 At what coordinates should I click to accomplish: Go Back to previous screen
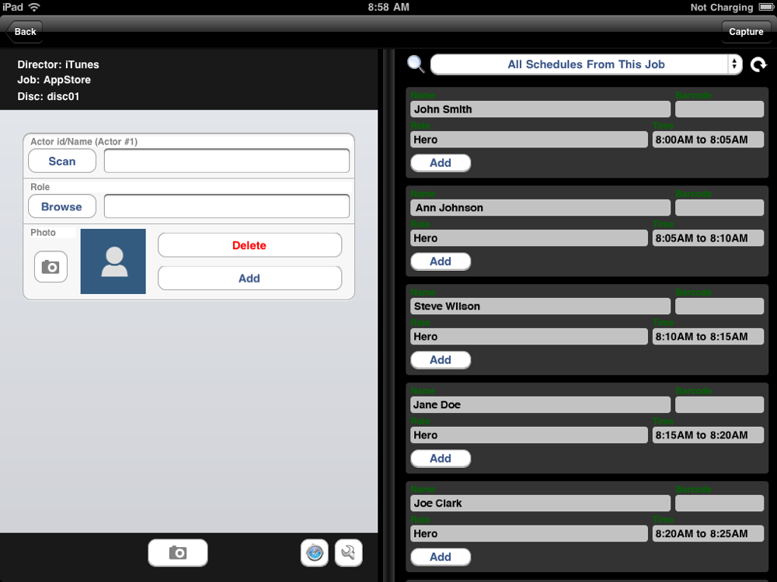(x=24, y=32)
